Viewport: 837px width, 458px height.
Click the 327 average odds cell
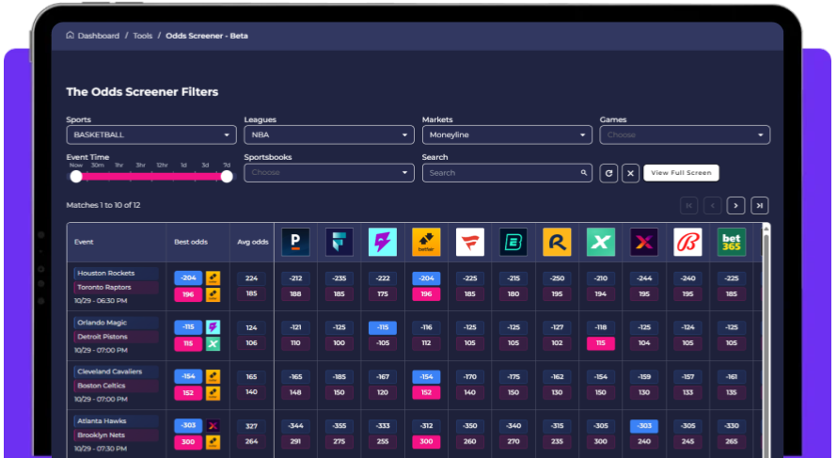[251, 426]
